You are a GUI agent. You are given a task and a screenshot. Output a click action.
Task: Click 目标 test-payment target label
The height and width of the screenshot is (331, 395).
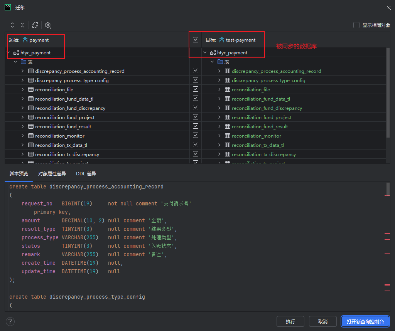pyautogui.click(x=231, y=40)
